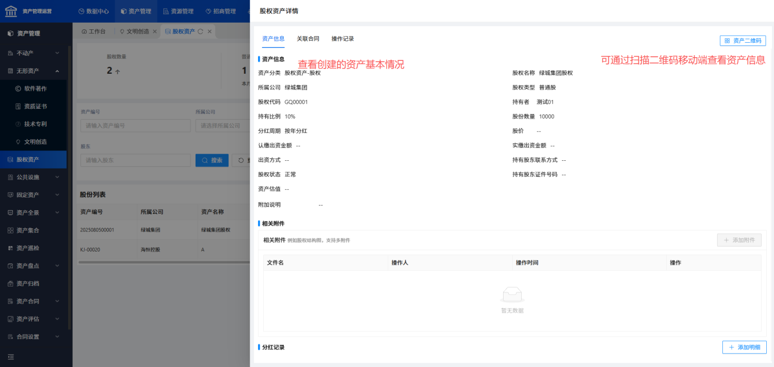
Task: Expand the 资产评估 sidebar group chevron
Action: (x=57, y=319)
